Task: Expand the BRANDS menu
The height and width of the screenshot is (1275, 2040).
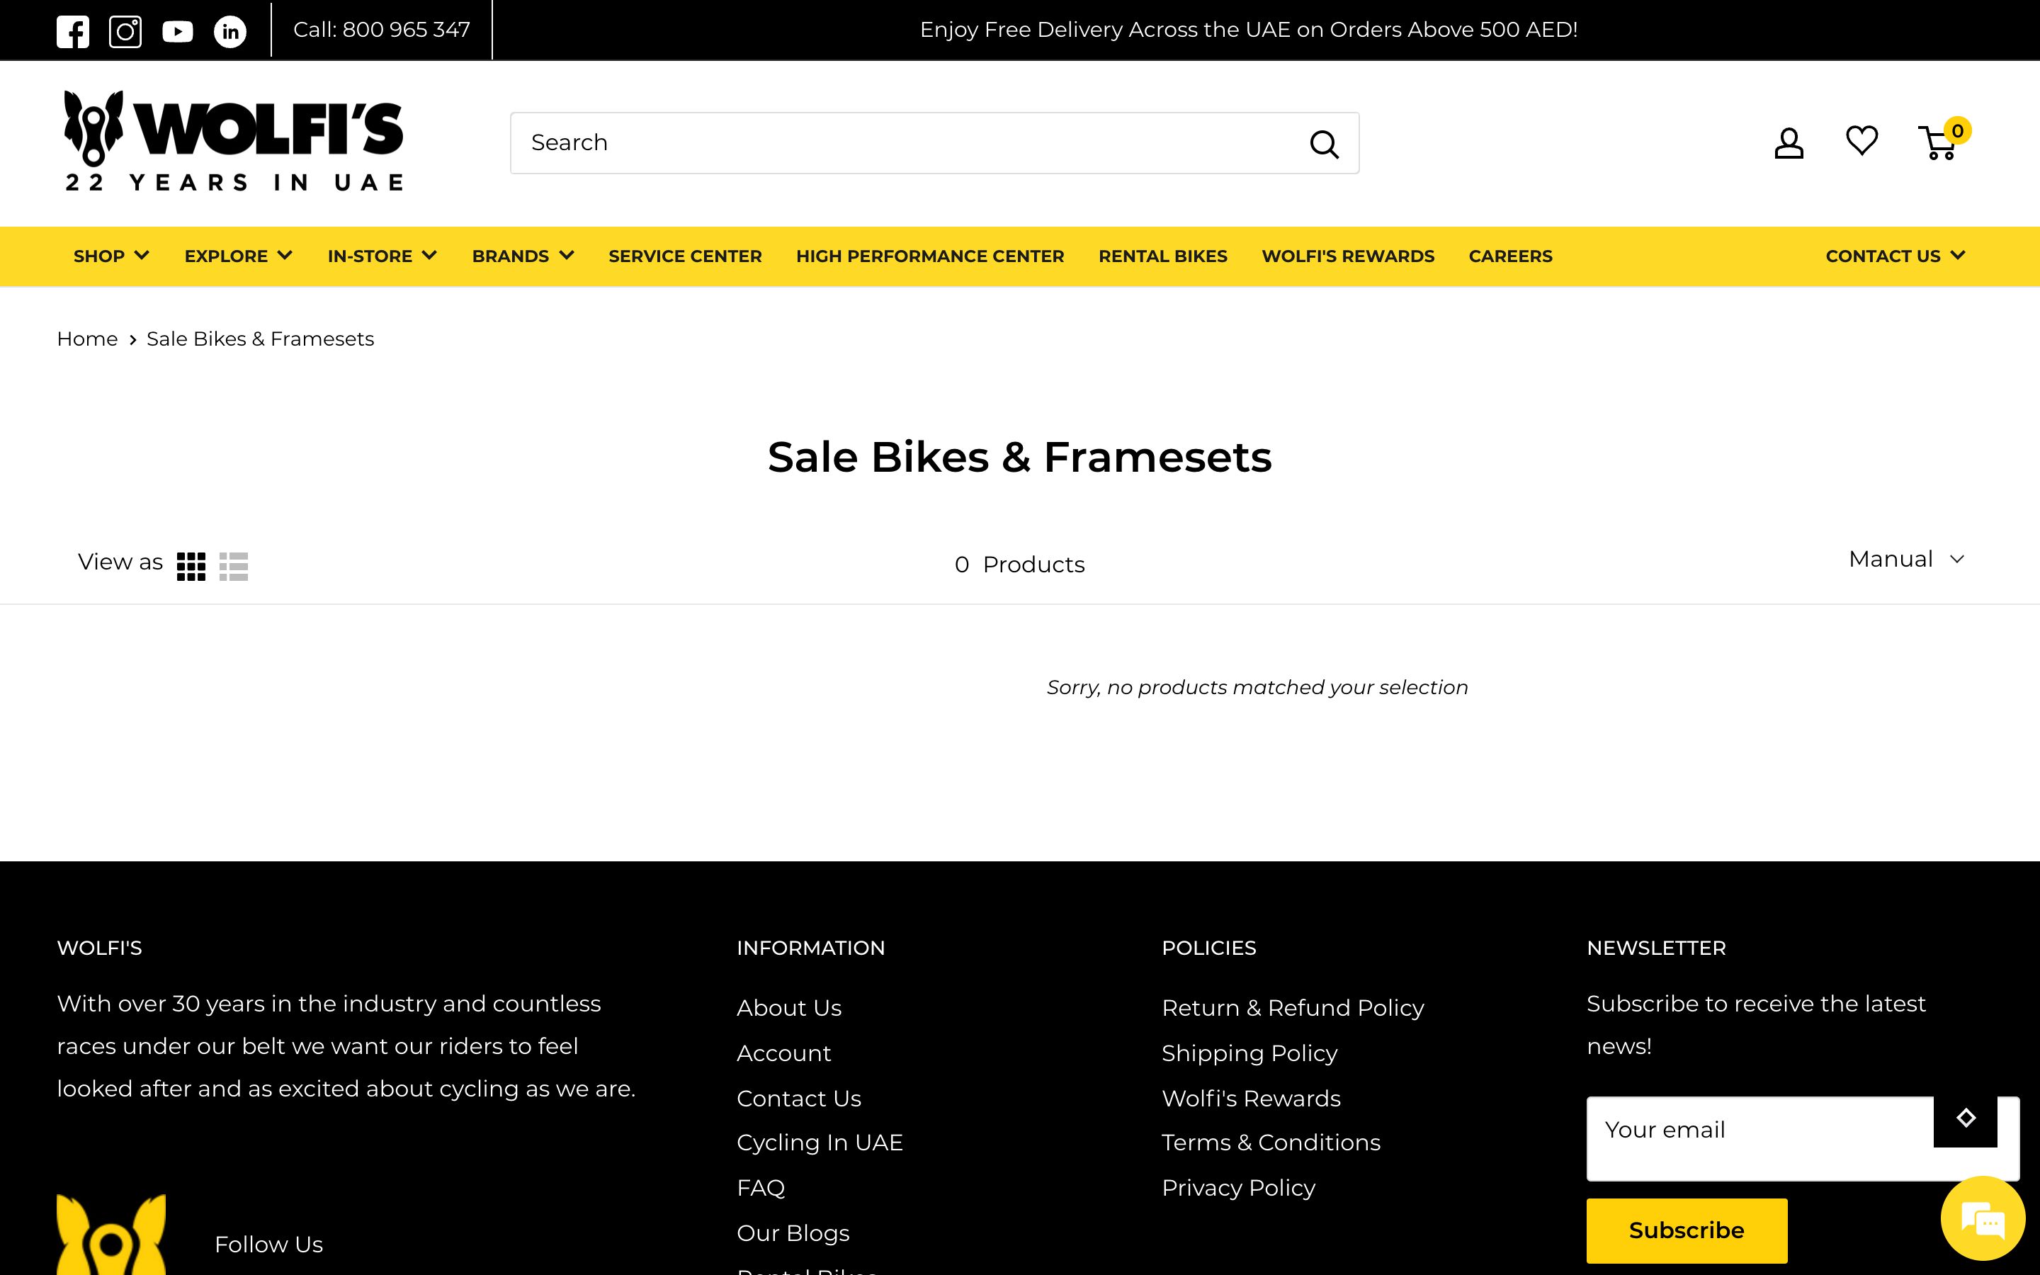Action: [x=523, y=256]
